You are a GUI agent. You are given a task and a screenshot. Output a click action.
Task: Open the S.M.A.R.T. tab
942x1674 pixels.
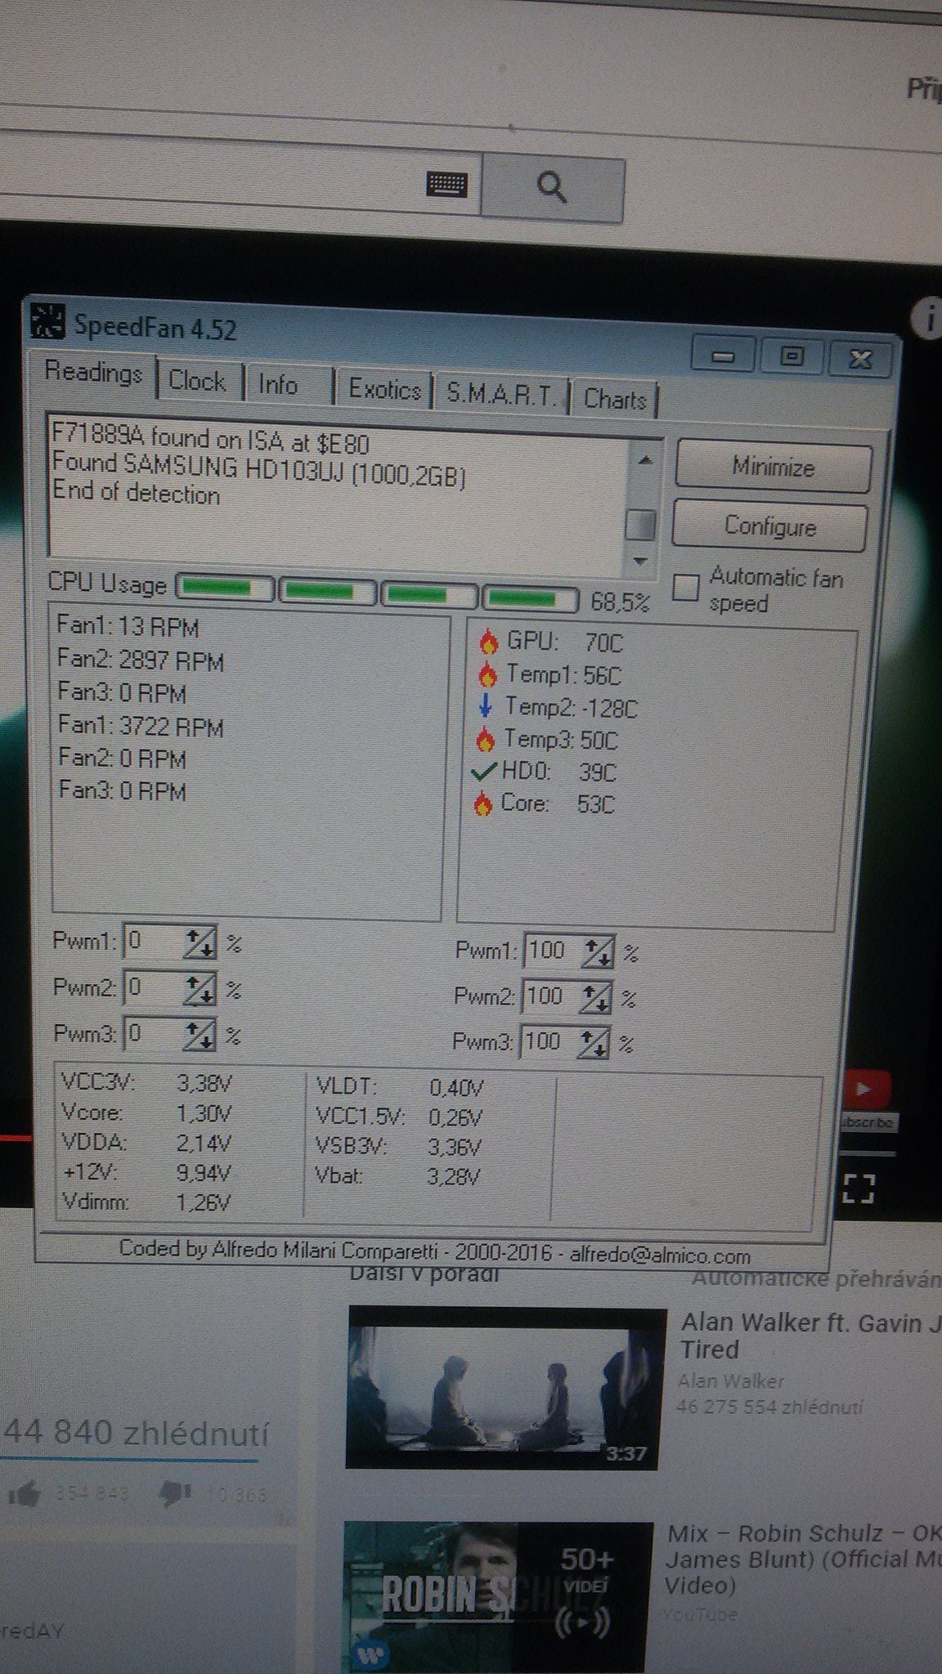point(501,395)
